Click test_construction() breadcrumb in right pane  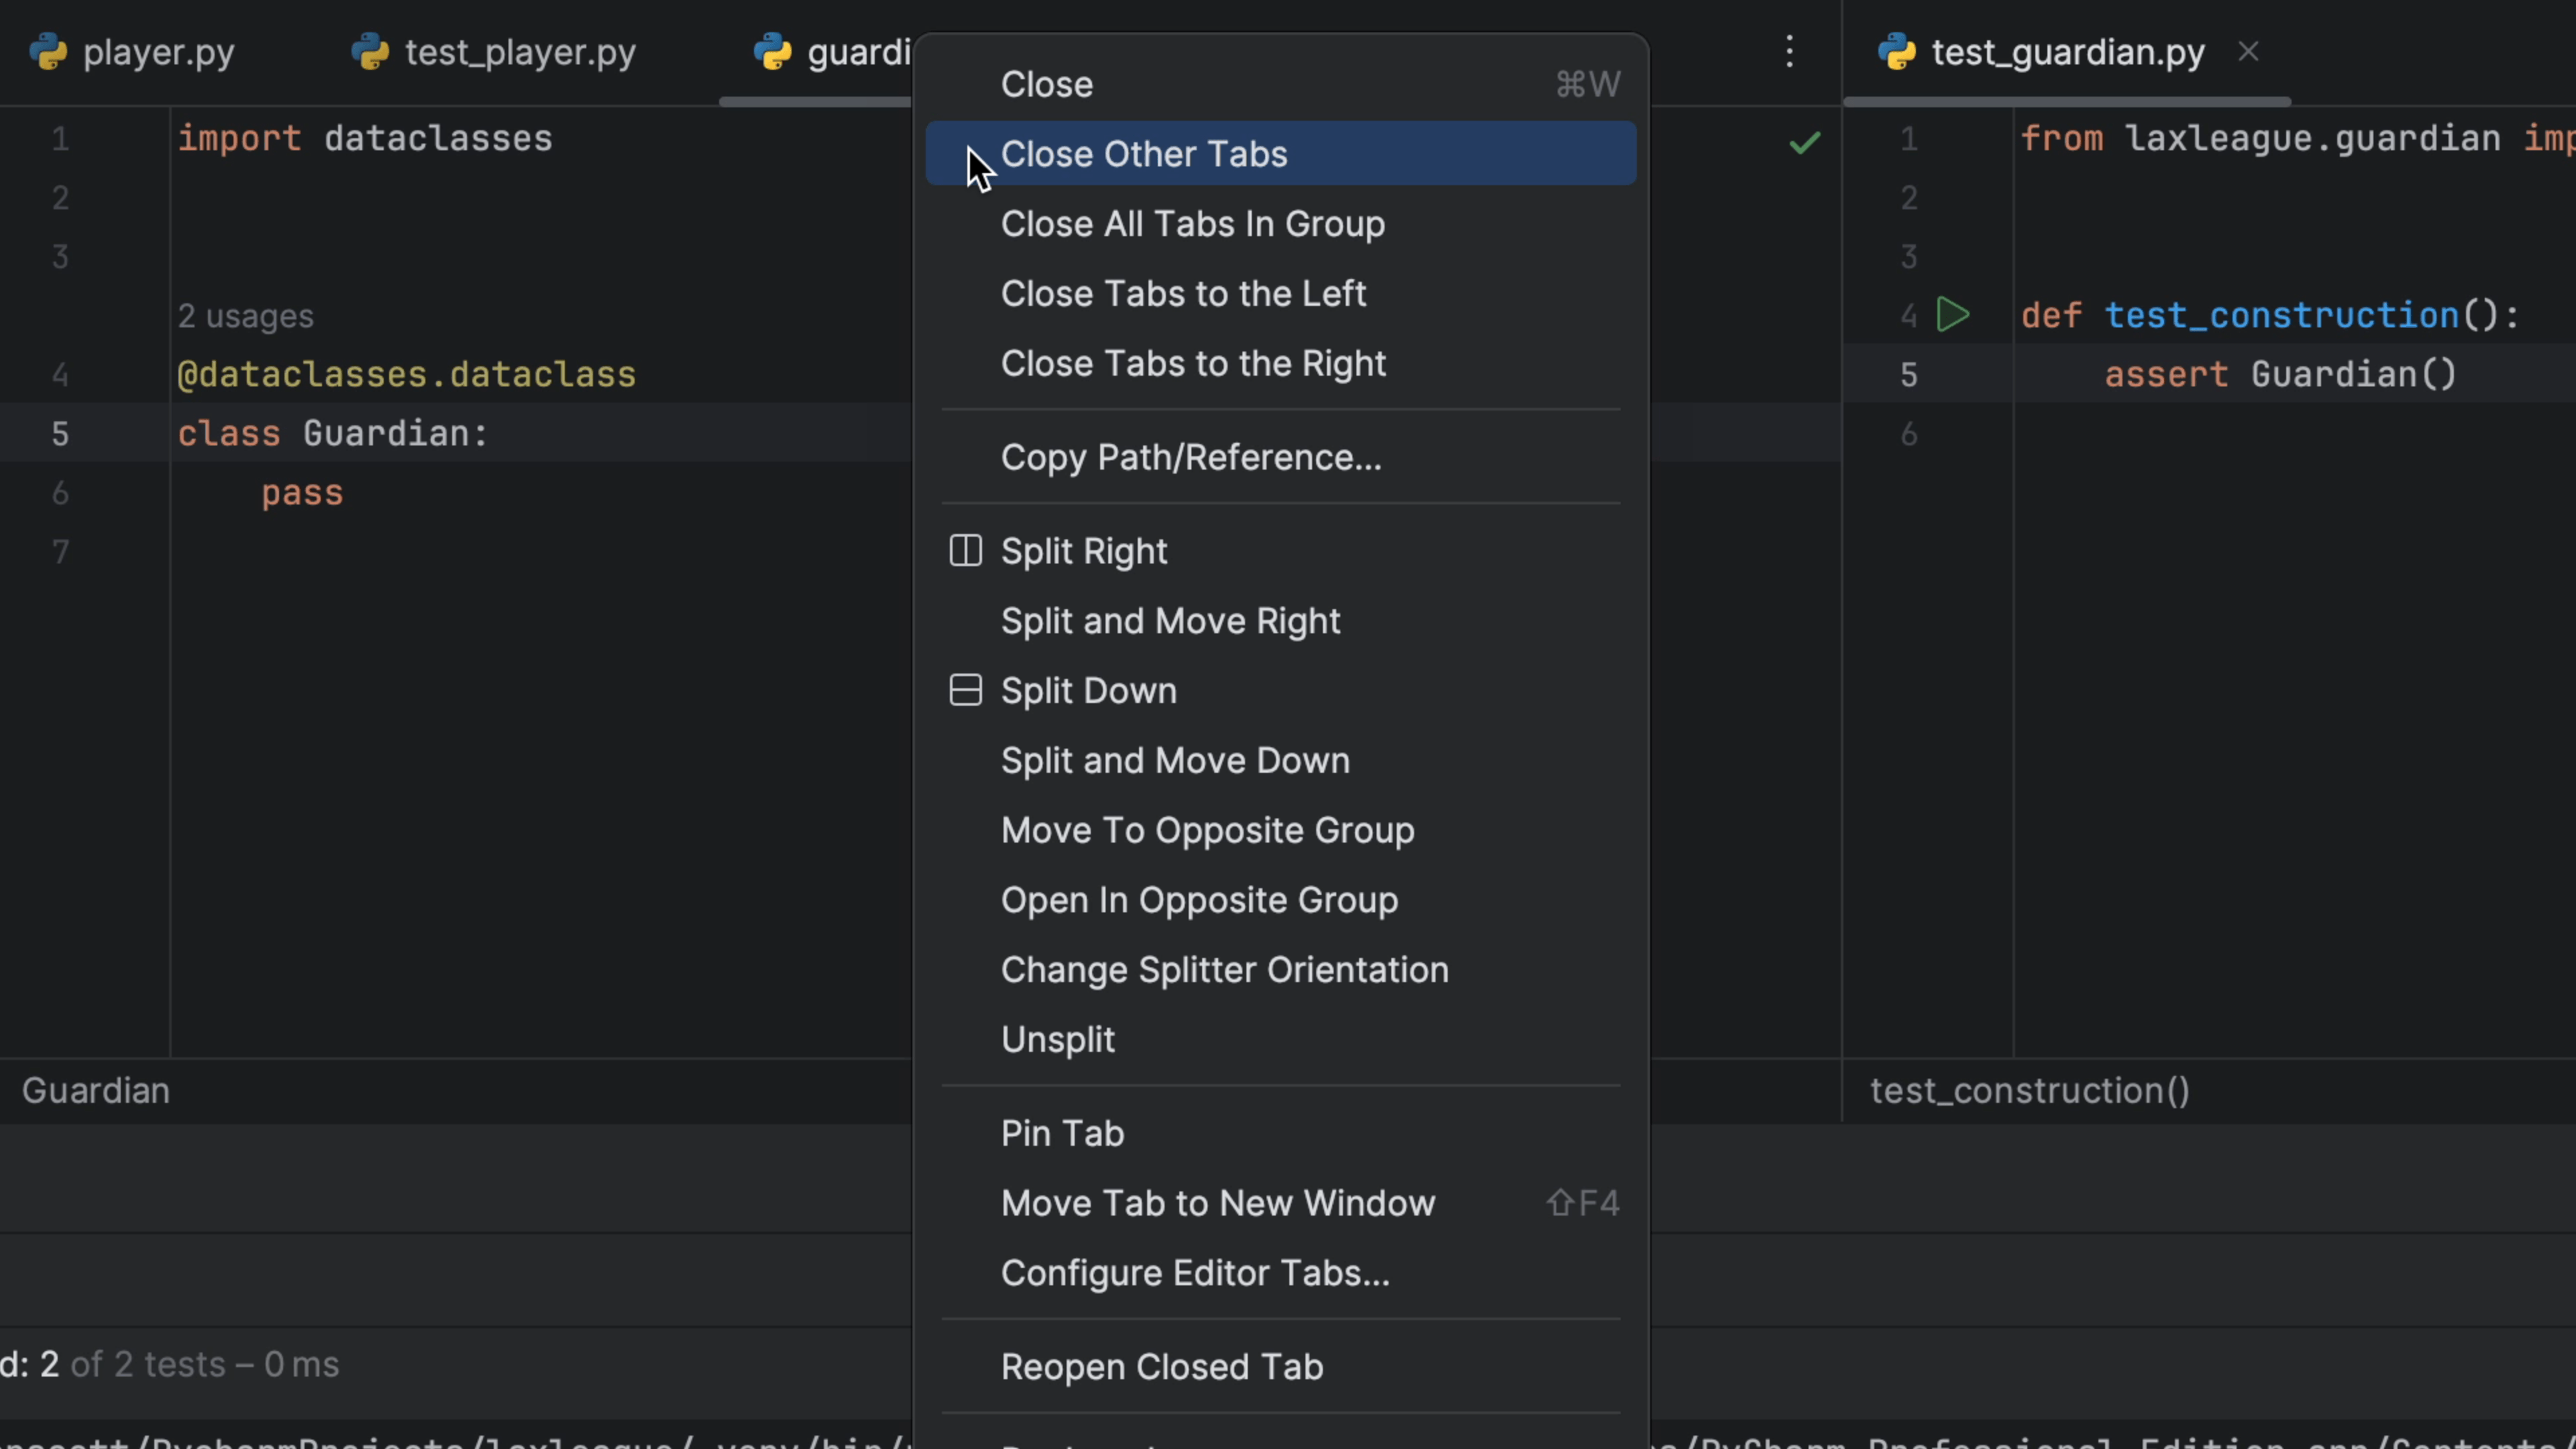tap(2029, 1090)
